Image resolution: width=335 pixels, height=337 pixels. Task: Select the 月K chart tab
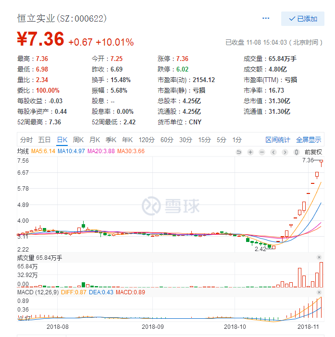pos(95,140)
